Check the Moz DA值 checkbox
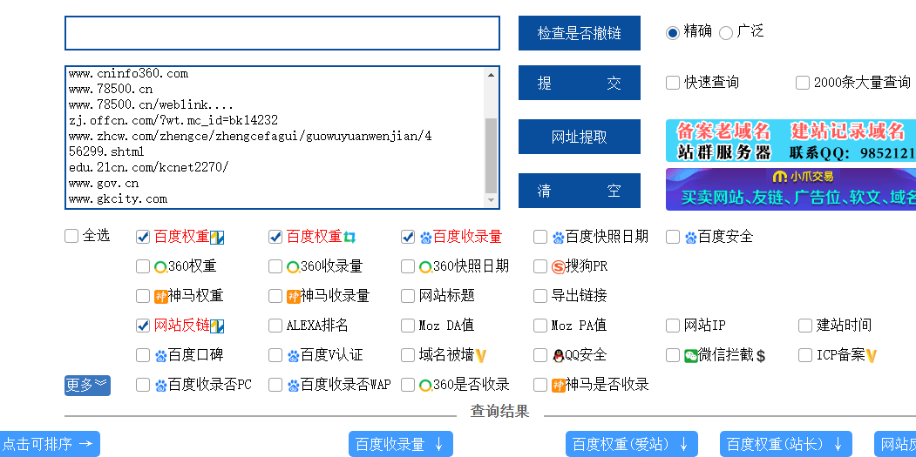 (x=408, y=325)
